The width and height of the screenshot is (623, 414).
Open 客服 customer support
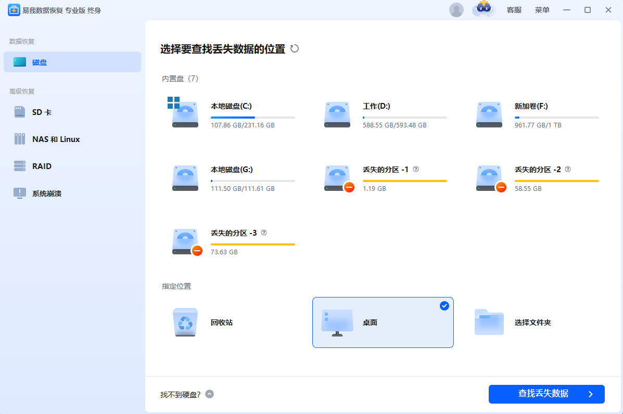coord(514,10)
